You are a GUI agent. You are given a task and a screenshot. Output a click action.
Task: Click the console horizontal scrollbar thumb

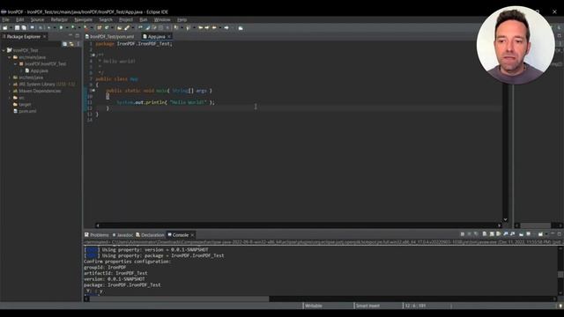[179, 299]
